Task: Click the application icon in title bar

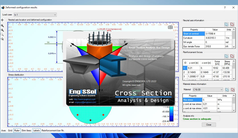Action: coord(3,7)
